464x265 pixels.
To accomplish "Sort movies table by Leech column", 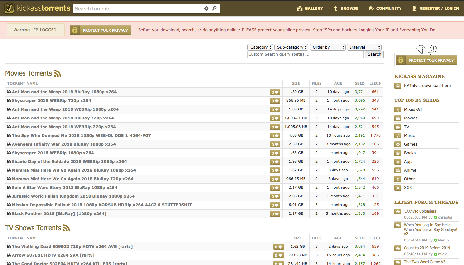I will click(x=375, y=83).
